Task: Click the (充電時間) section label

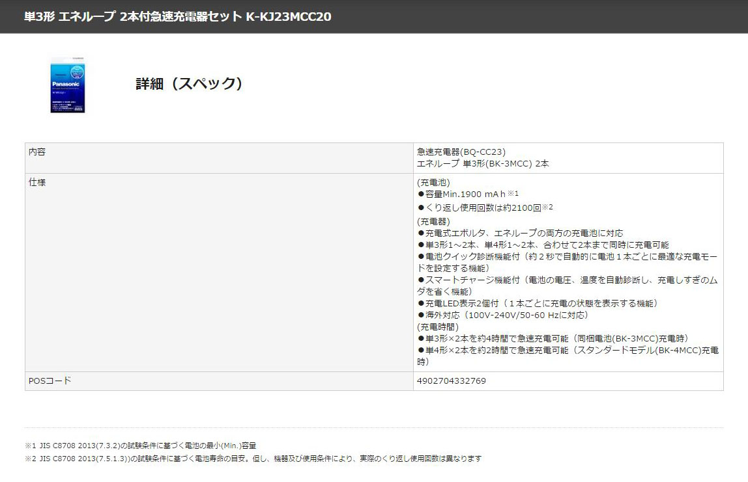Action: click(x=438, y=327)
